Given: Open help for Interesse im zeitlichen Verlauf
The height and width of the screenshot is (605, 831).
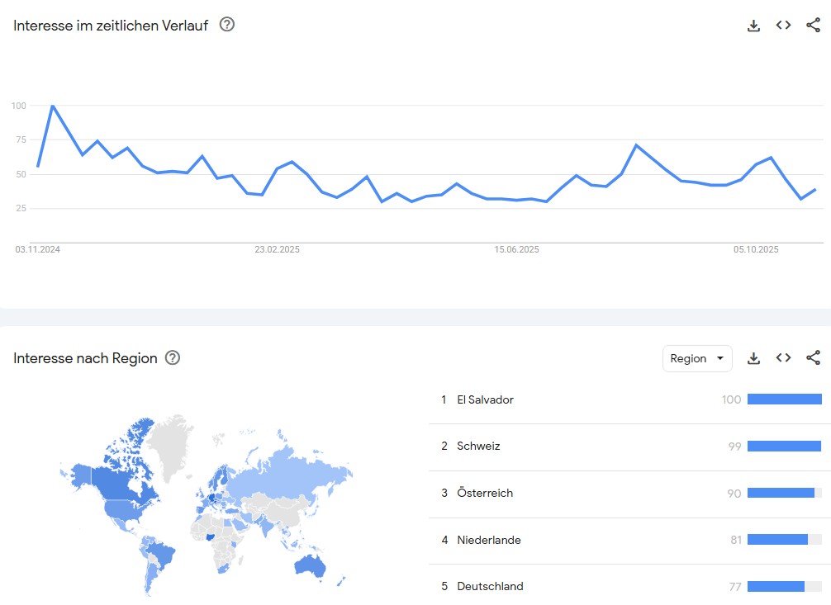Looking at the screenshot, I should click(227, 25).
